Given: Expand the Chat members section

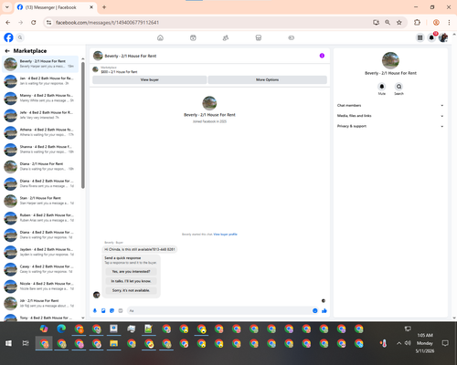Looking at the screenshot, I should (390, 105).
